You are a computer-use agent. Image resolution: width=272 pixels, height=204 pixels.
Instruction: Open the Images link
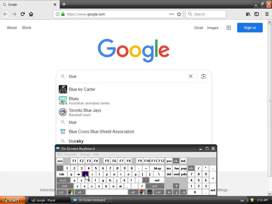pyautogui.click(x=213, y=28)
